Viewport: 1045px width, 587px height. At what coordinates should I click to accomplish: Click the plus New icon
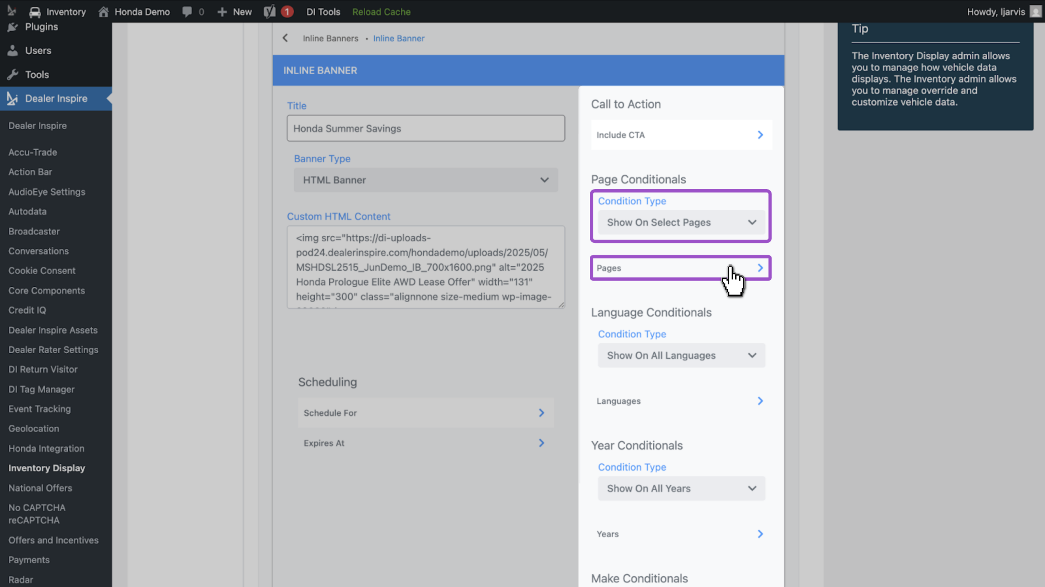pos(222,12)
